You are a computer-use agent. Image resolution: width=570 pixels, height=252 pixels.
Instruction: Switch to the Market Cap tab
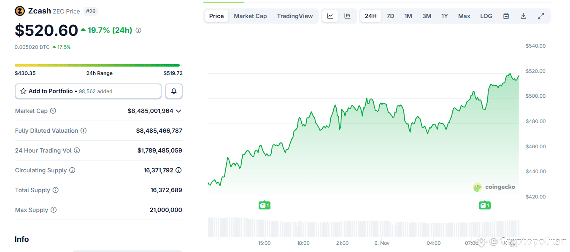250,16
